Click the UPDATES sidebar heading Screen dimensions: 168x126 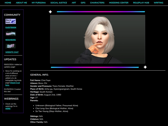point(10,59)
